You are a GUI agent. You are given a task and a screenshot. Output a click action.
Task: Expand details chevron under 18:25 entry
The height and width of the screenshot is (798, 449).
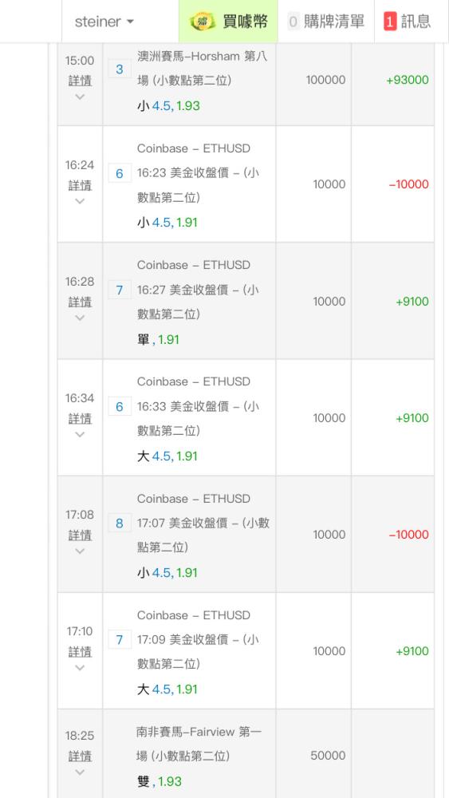point(80,772)
